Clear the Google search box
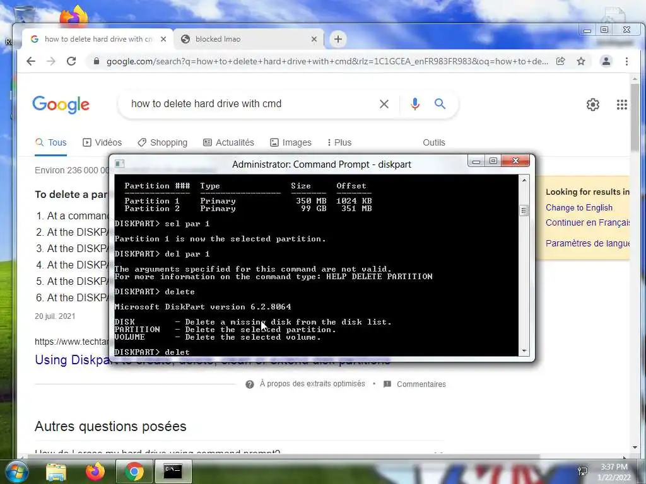646x484 pixels. [384, 104]
